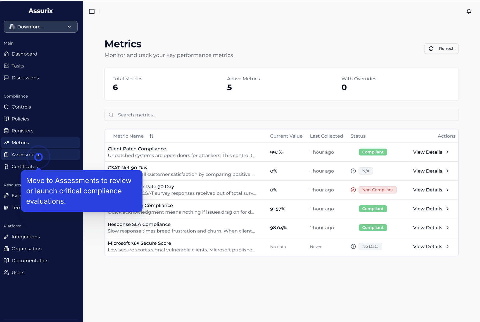Click the Search metrics input field
Screen dimensions: 480x322
(282, 115)
